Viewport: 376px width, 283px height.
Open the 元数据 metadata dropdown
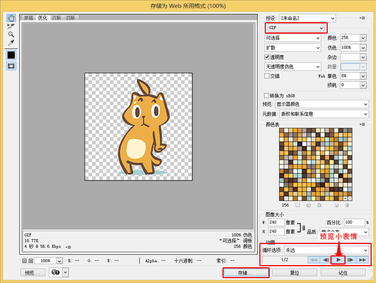pyautogui.click(x=324, y=114)
